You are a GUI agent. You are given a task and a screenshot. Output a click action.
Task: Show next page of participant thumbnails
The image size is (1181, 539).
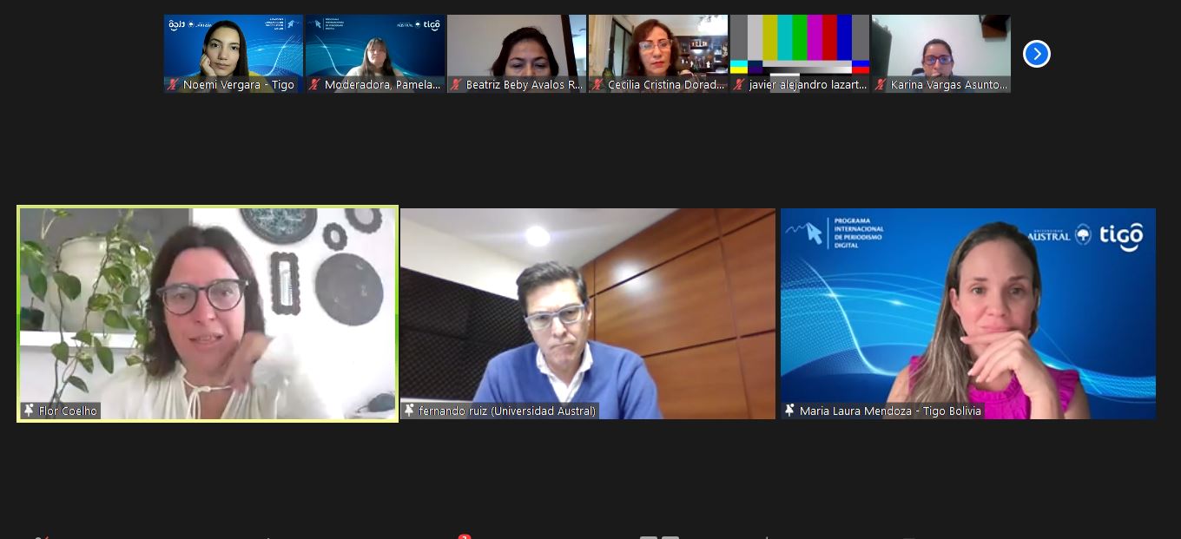click(1036, 54)
